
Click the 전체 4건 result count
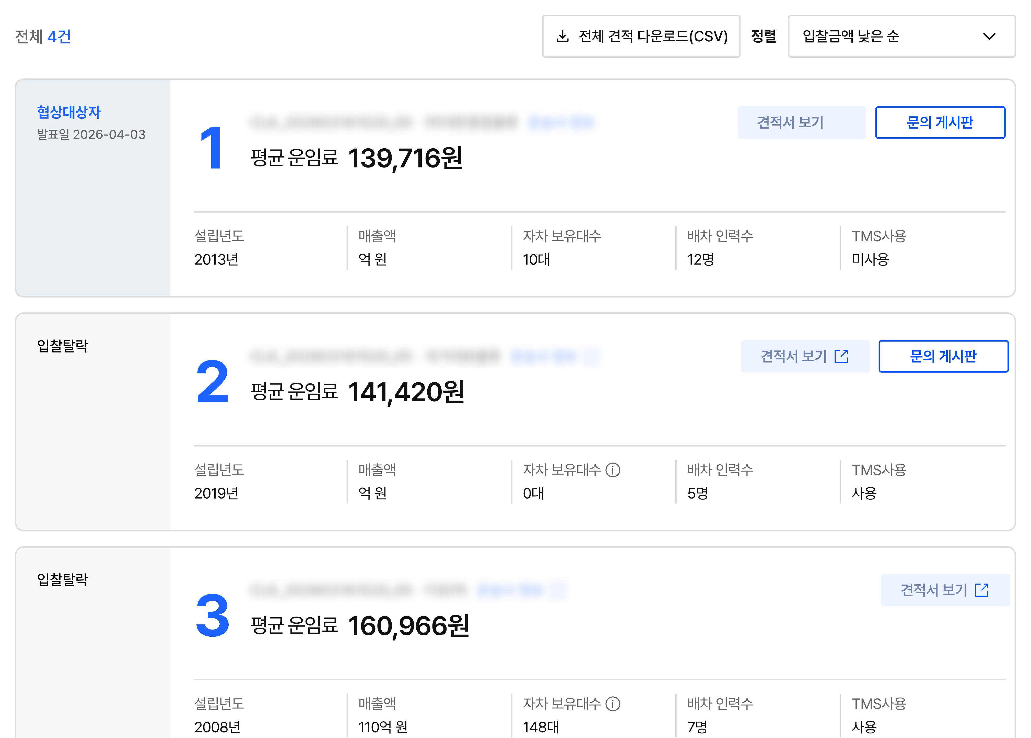(x=43, y=37)
